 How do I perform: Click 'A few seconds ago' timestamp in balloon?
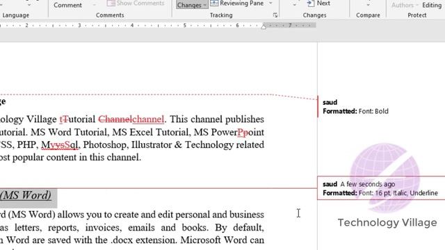tap(368, 184)
